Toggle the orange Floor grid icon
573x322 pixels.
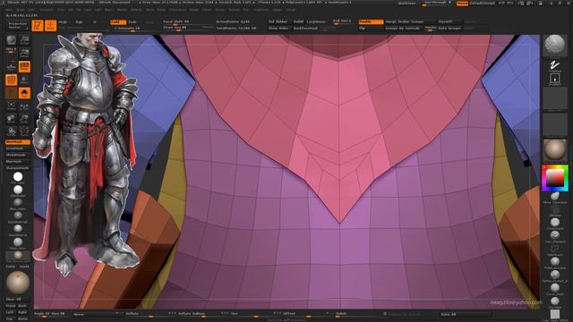(12, 80)
